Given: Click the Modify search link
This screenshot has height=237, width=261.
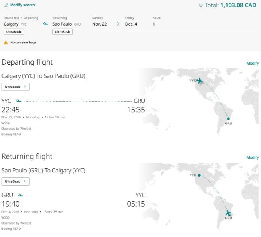Looking at the screenshot, I should point(22,5).
